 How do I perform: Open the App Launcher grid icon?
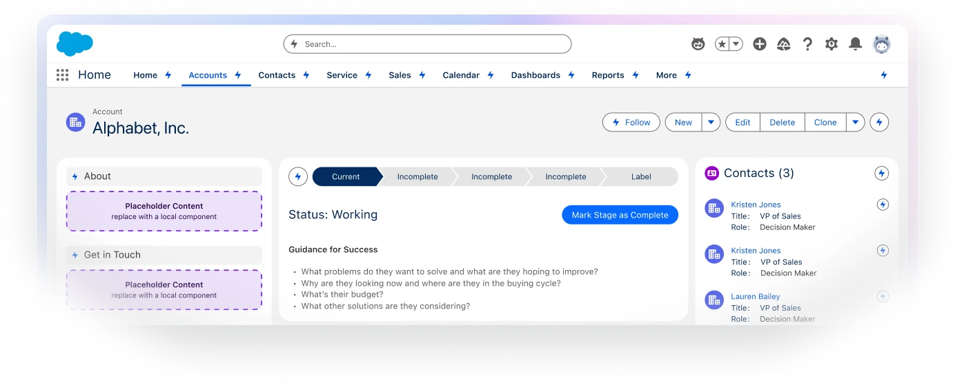[62, 75]
